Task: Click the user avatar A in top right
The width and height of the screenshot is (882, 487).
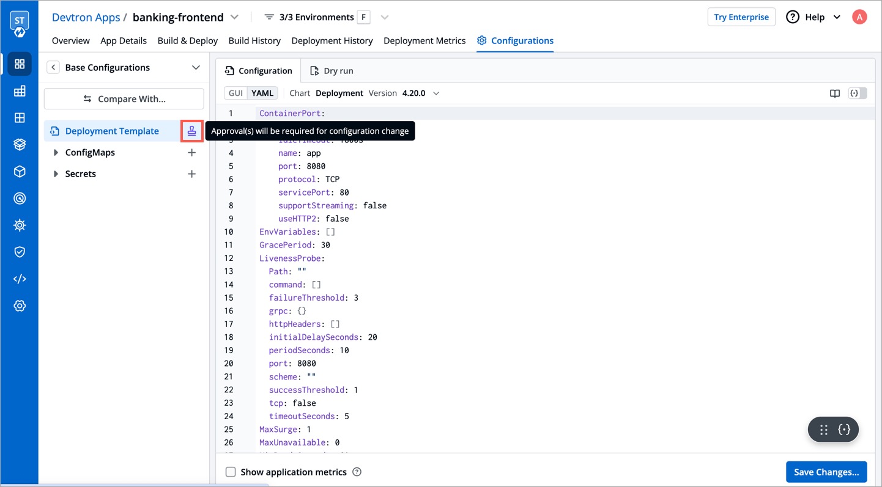Action: click(859, 17)
